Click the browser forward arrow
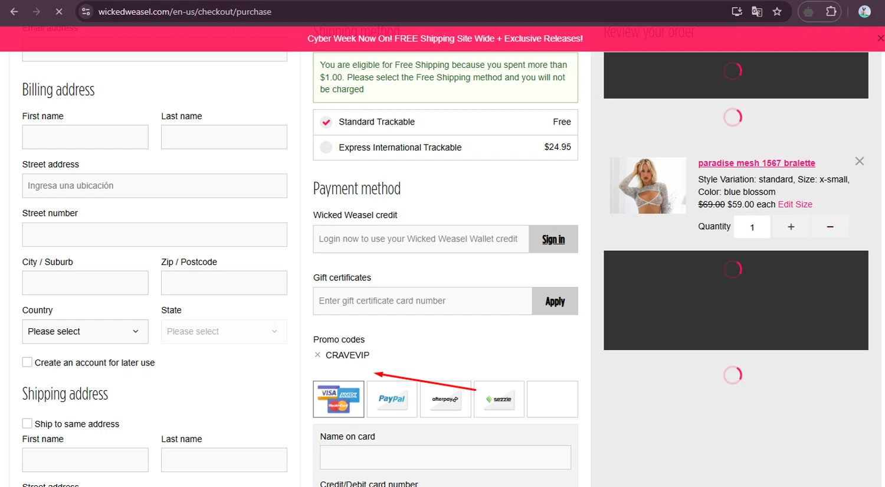 click(37, 12)
